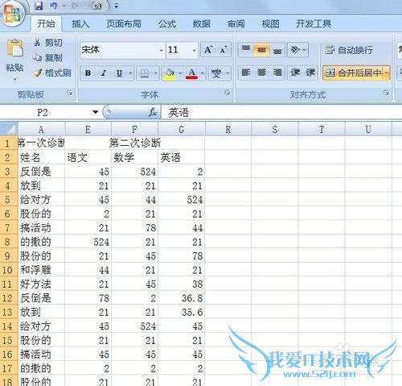Viewport: 402px width, 386px height.
Task: Open the font group dialog launcher
Action: pos(228,93)
